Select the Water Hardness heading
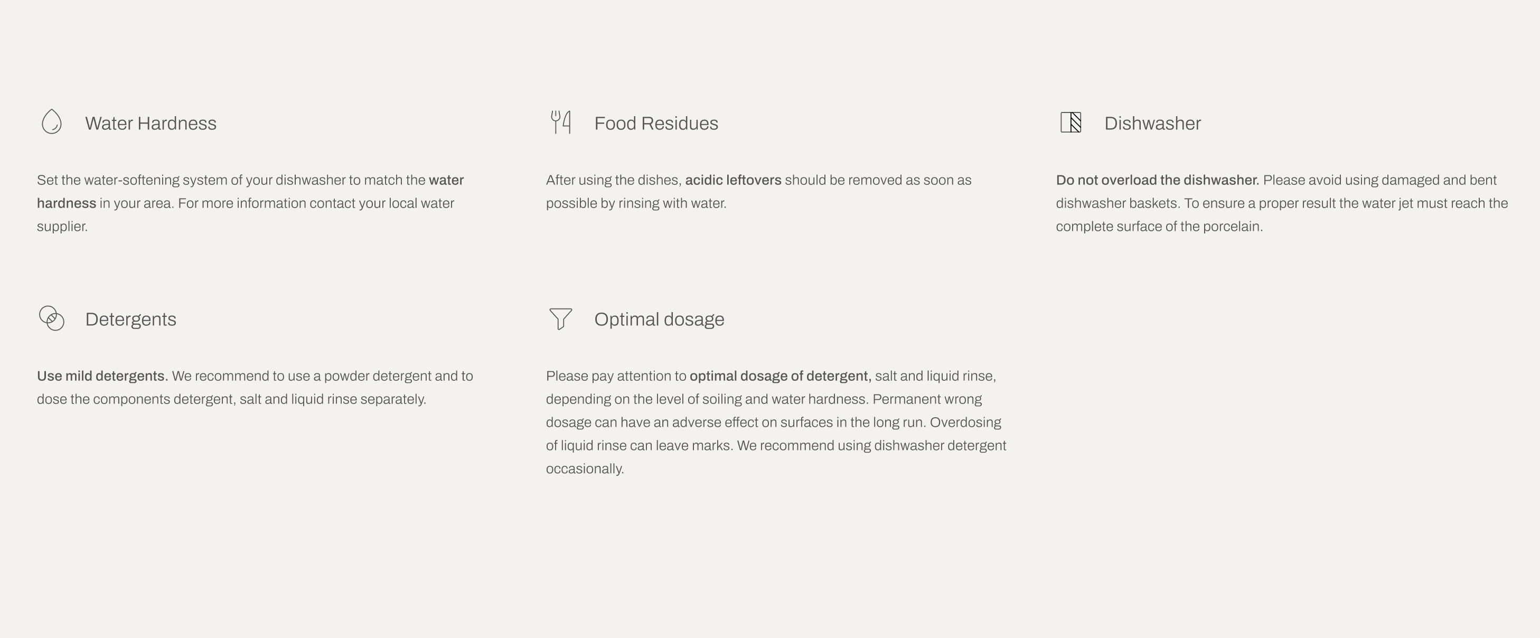This screenshot has height=638, width=1540. coord(151,123)
